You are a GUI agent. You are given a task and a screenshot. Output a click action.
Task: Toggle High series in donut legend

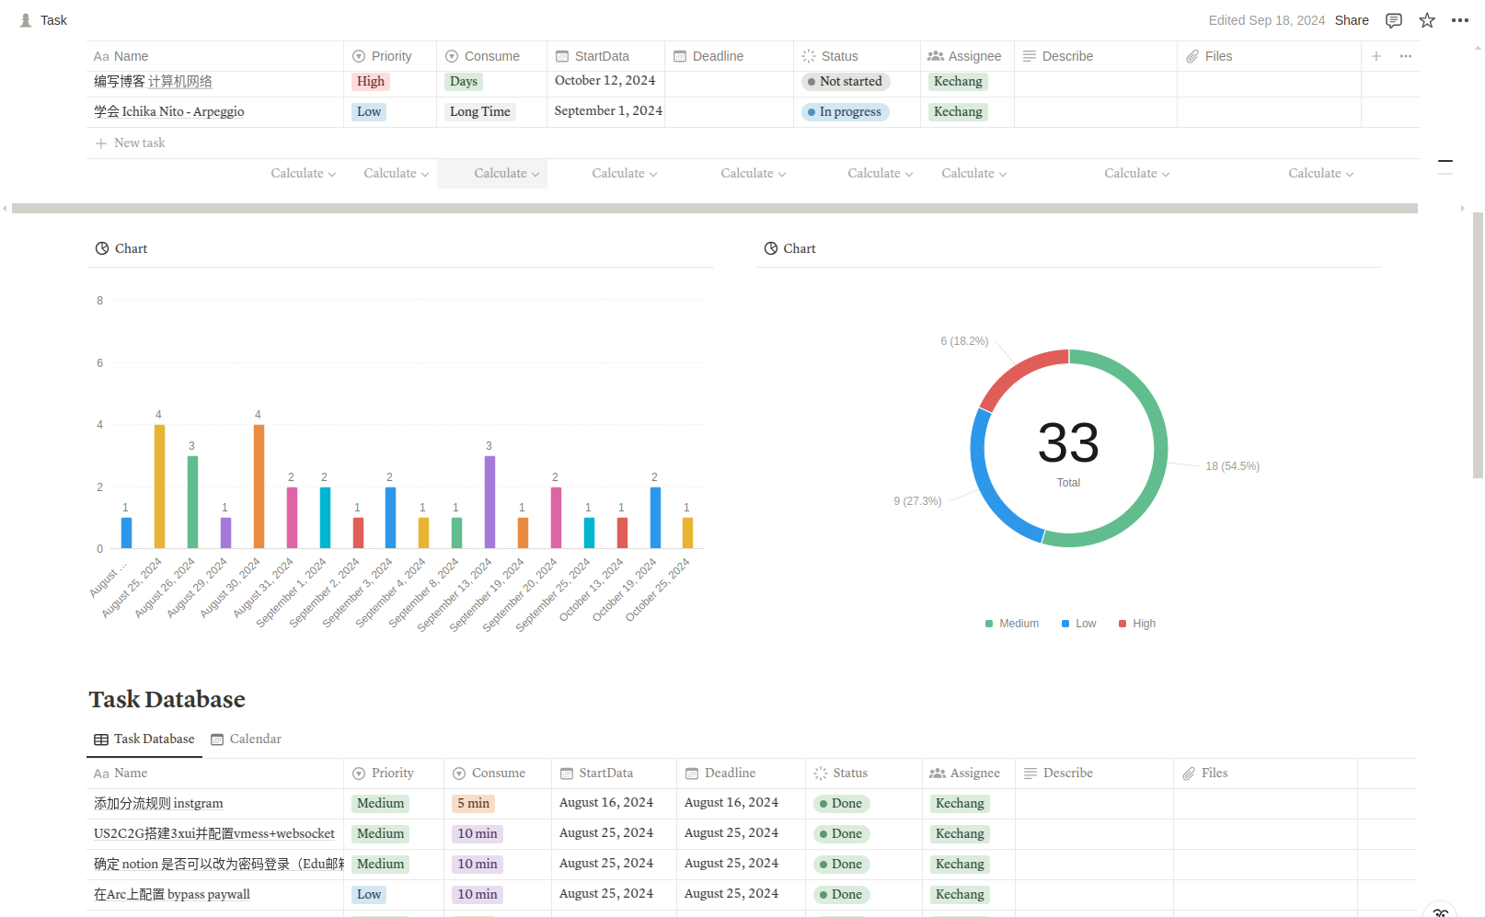pyautogui.click(x=1137, y=624)
